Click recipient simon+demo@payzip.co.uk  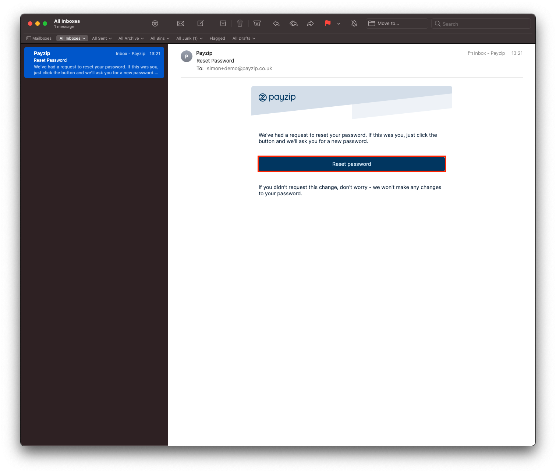(x=240, y=68)
